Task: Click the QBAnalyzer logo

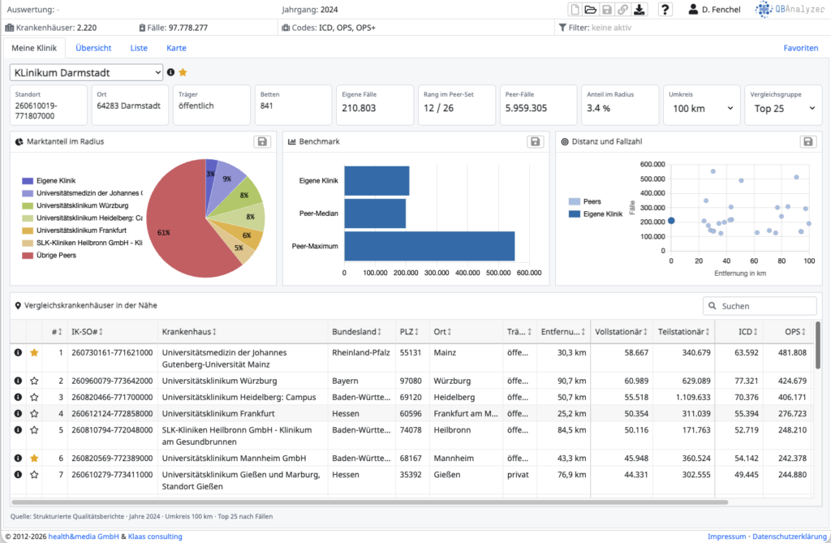Action: click(790, 9)
